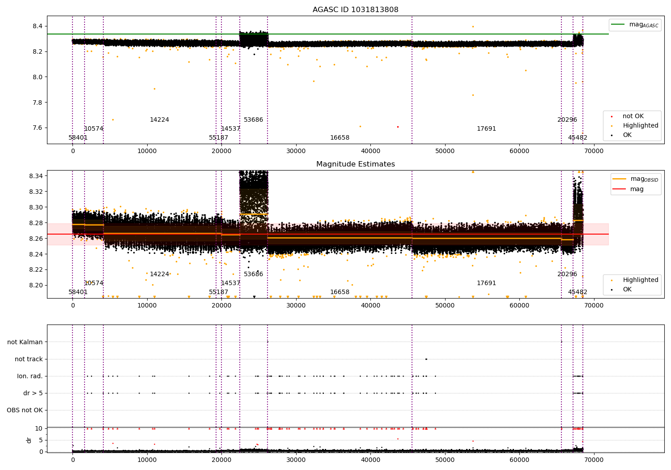Click x-axis tick 50000 in top panel
This screenshot has height=470, width=671.
[x=445, y=151]
